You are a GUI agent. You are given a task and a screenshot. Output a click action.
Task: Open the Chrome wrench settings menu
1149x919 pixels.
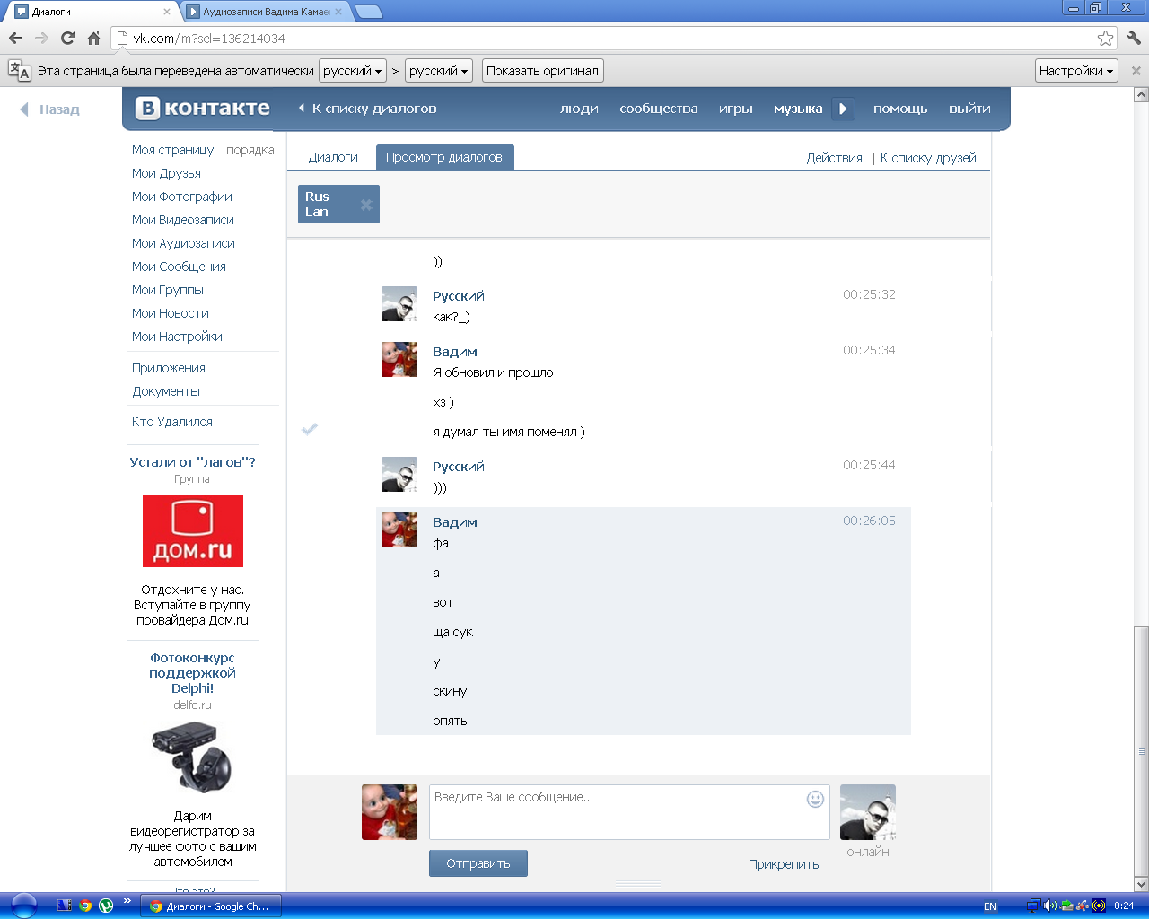coord(1133,38)
